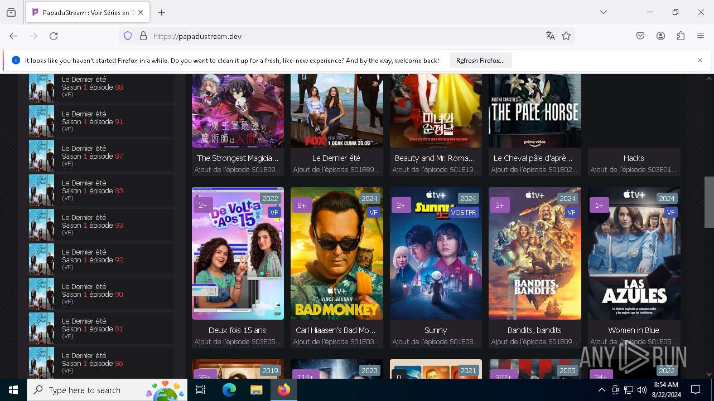Open Firefox View recent browsing
The height and width of the screenshot is (401, 714).
click(11, 12)
